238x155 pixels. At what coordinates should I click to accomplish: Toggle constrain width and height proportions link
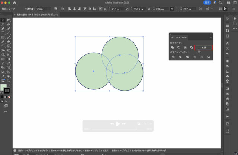click(x=172, y=9)
